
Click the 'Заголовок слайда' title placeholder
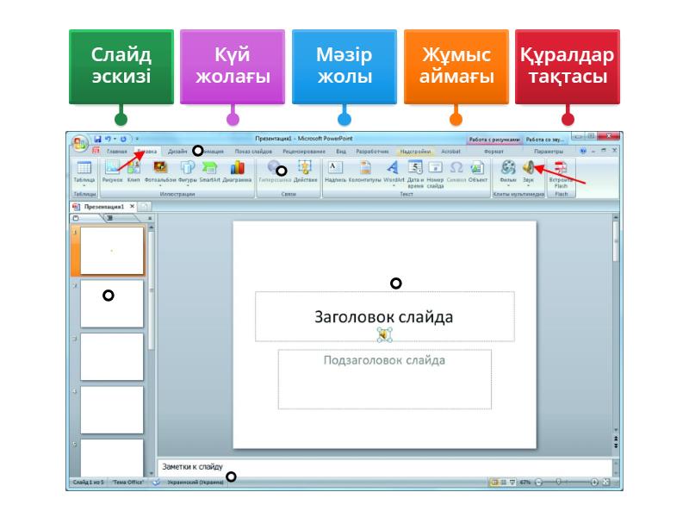tap(383, 317)
